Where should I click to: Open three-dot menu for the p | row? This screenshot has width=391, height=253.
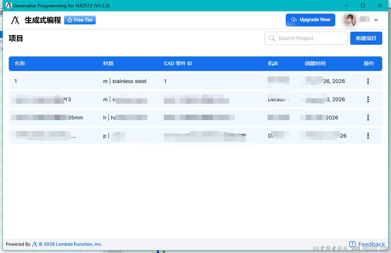click(368, 135)
